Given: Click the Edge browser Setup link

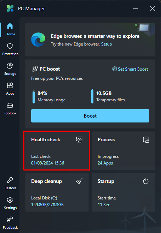Looking at the screenshot, I should (107, 44).
